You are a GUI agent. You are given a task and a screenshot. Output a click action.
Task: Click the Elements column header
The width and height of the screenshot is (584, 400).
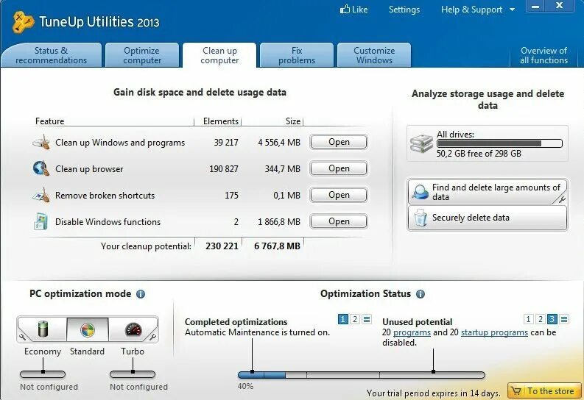coord(221,121)
